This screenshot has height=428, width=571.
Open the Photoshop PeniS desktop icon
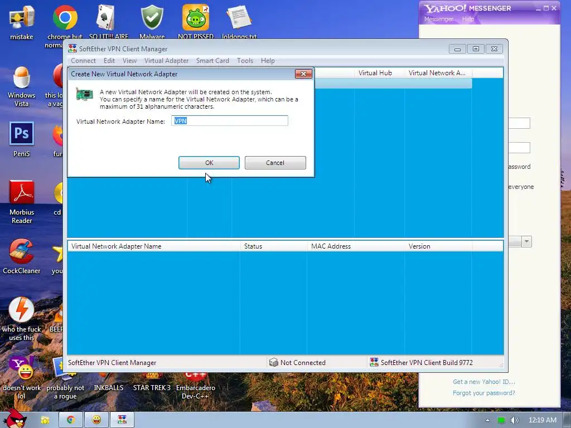(22, 139)
